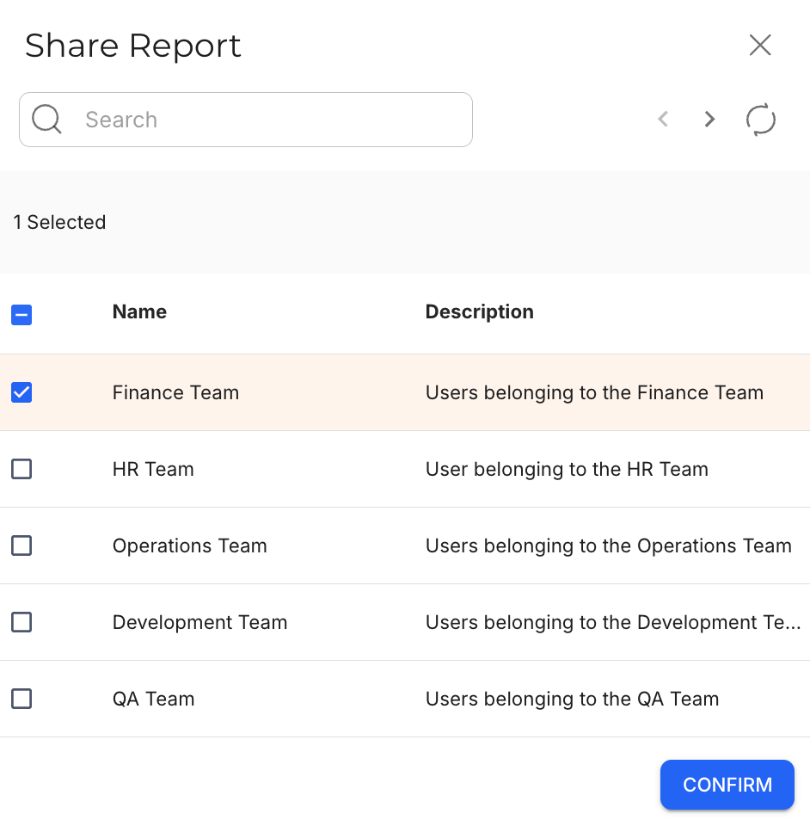
Task: Uncheck the Finance Team checkbox
Action: tap(21, 392)
